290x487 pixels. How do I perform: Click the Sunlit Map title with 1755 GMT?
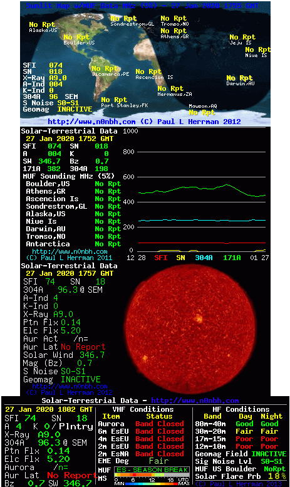pos(142,6)
